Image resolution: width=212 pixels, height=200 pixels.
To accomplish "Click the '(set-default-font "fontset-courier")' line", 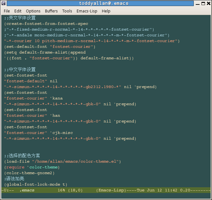I will point(49,47).
